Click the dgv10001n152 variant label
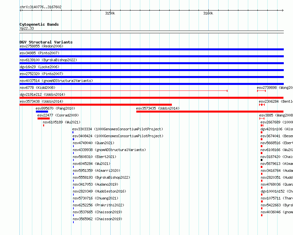Viewport: 293px width, 235px height. click(x=277, y=191)
